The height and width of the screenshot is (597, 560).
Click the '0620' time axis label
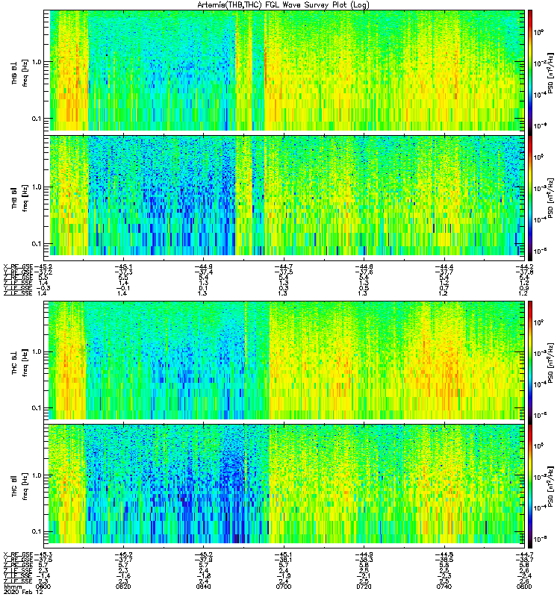[122, 587]
